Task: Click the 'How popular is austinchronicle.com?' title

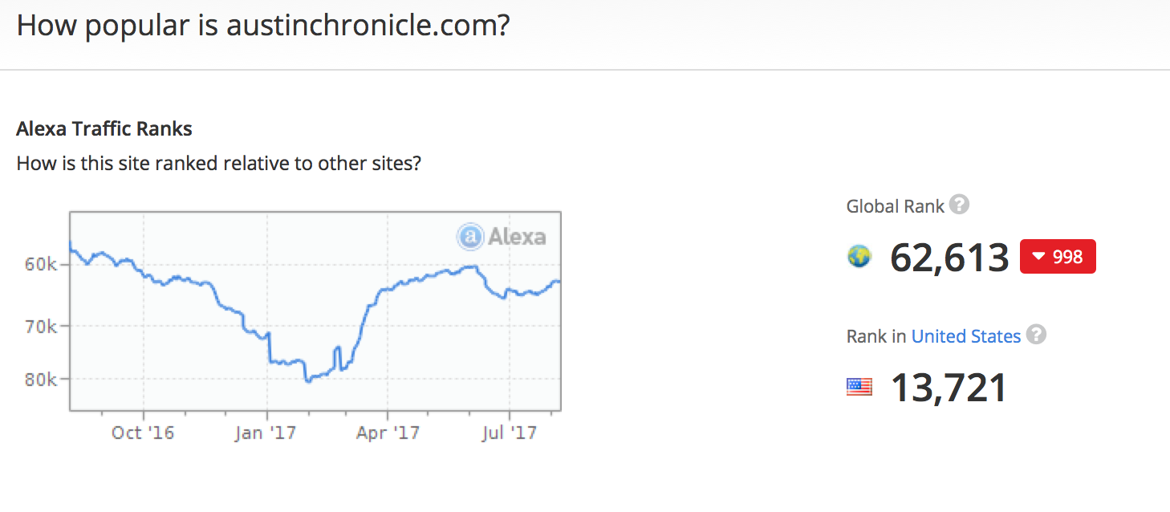Action: click(x=263, y=26)
